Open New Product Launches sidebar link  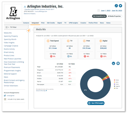pos(12,59)
